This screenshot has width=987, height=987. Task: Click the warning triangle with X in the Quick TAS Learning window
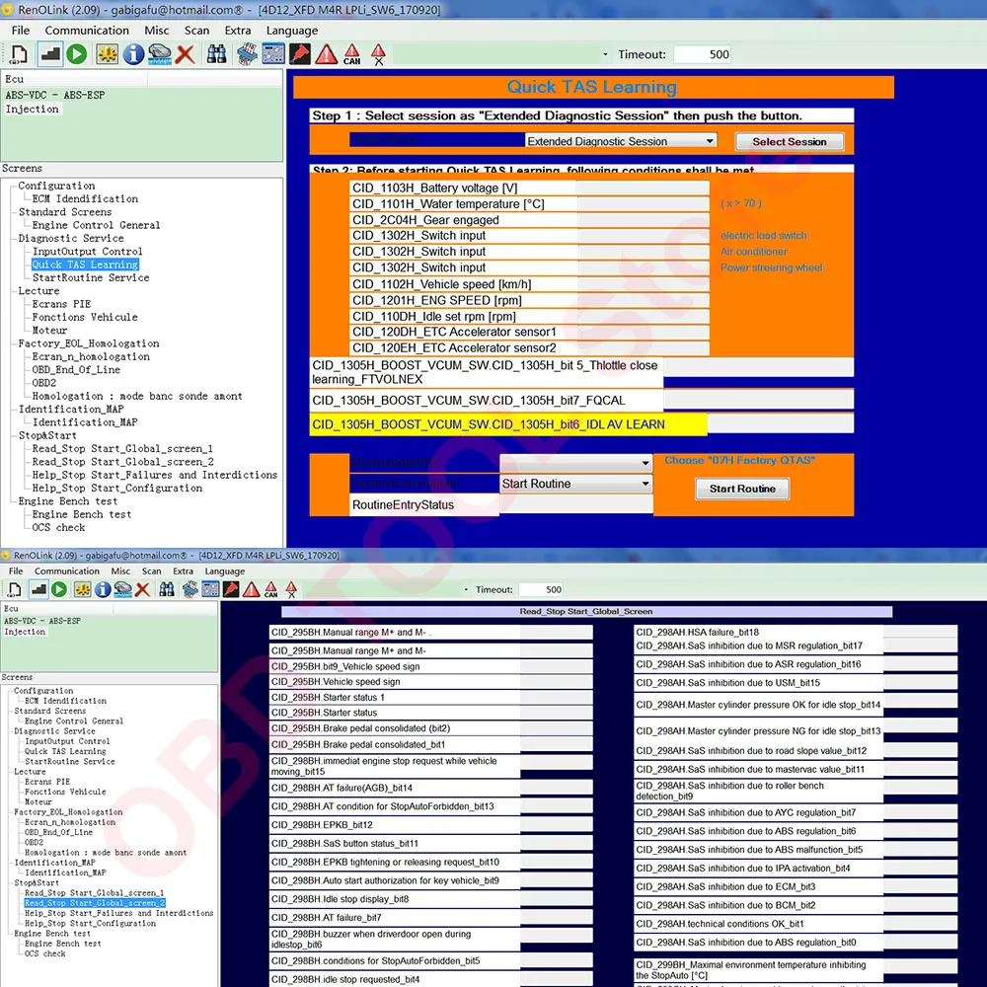378,54
